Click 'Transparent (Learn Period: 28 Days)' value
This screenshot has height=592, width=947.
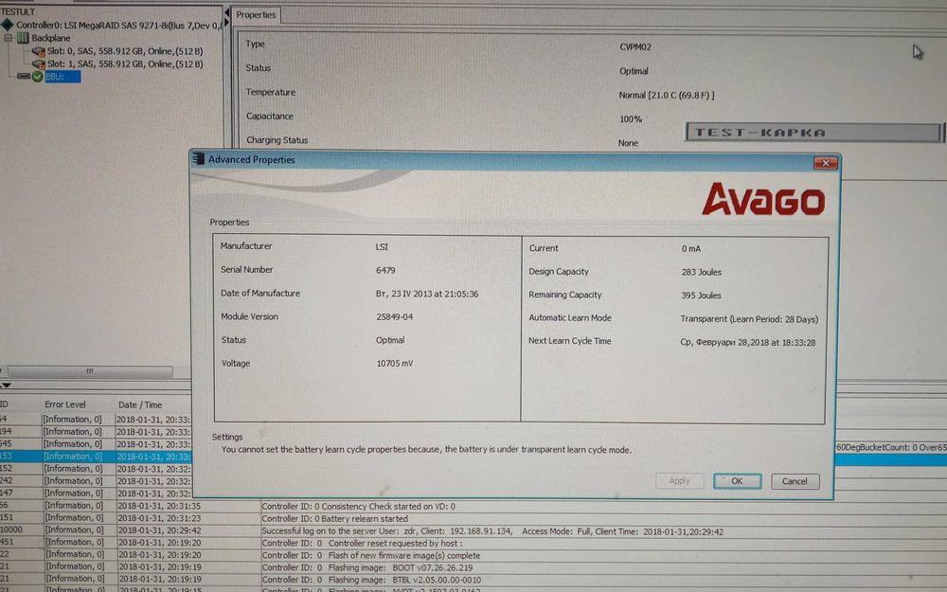749,319
